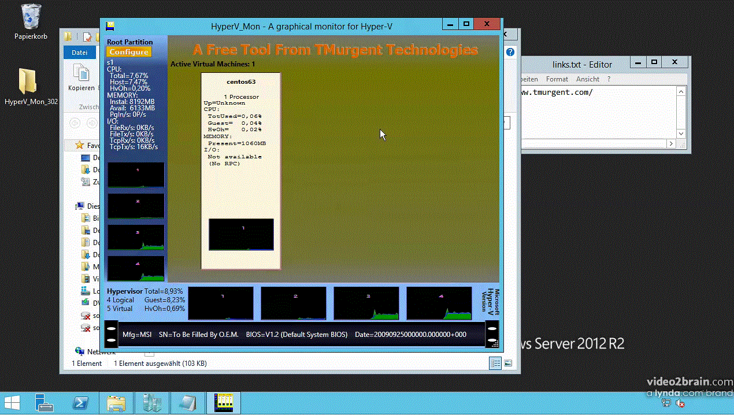Open the Ansicht menu in Editor
The image size is (734, 415).
point(588,79)
